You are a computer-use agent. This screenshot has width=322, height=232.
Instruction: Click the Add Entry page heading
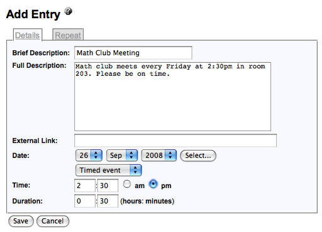pos(33,14)
